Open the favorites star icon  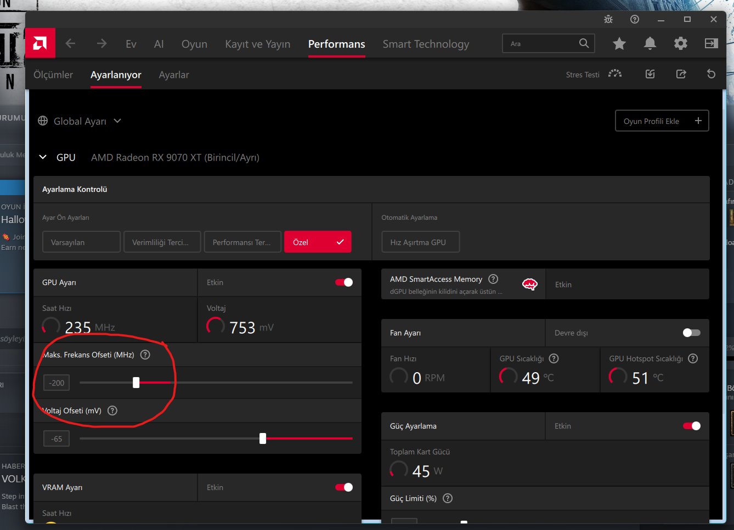[x=619, y=43]
